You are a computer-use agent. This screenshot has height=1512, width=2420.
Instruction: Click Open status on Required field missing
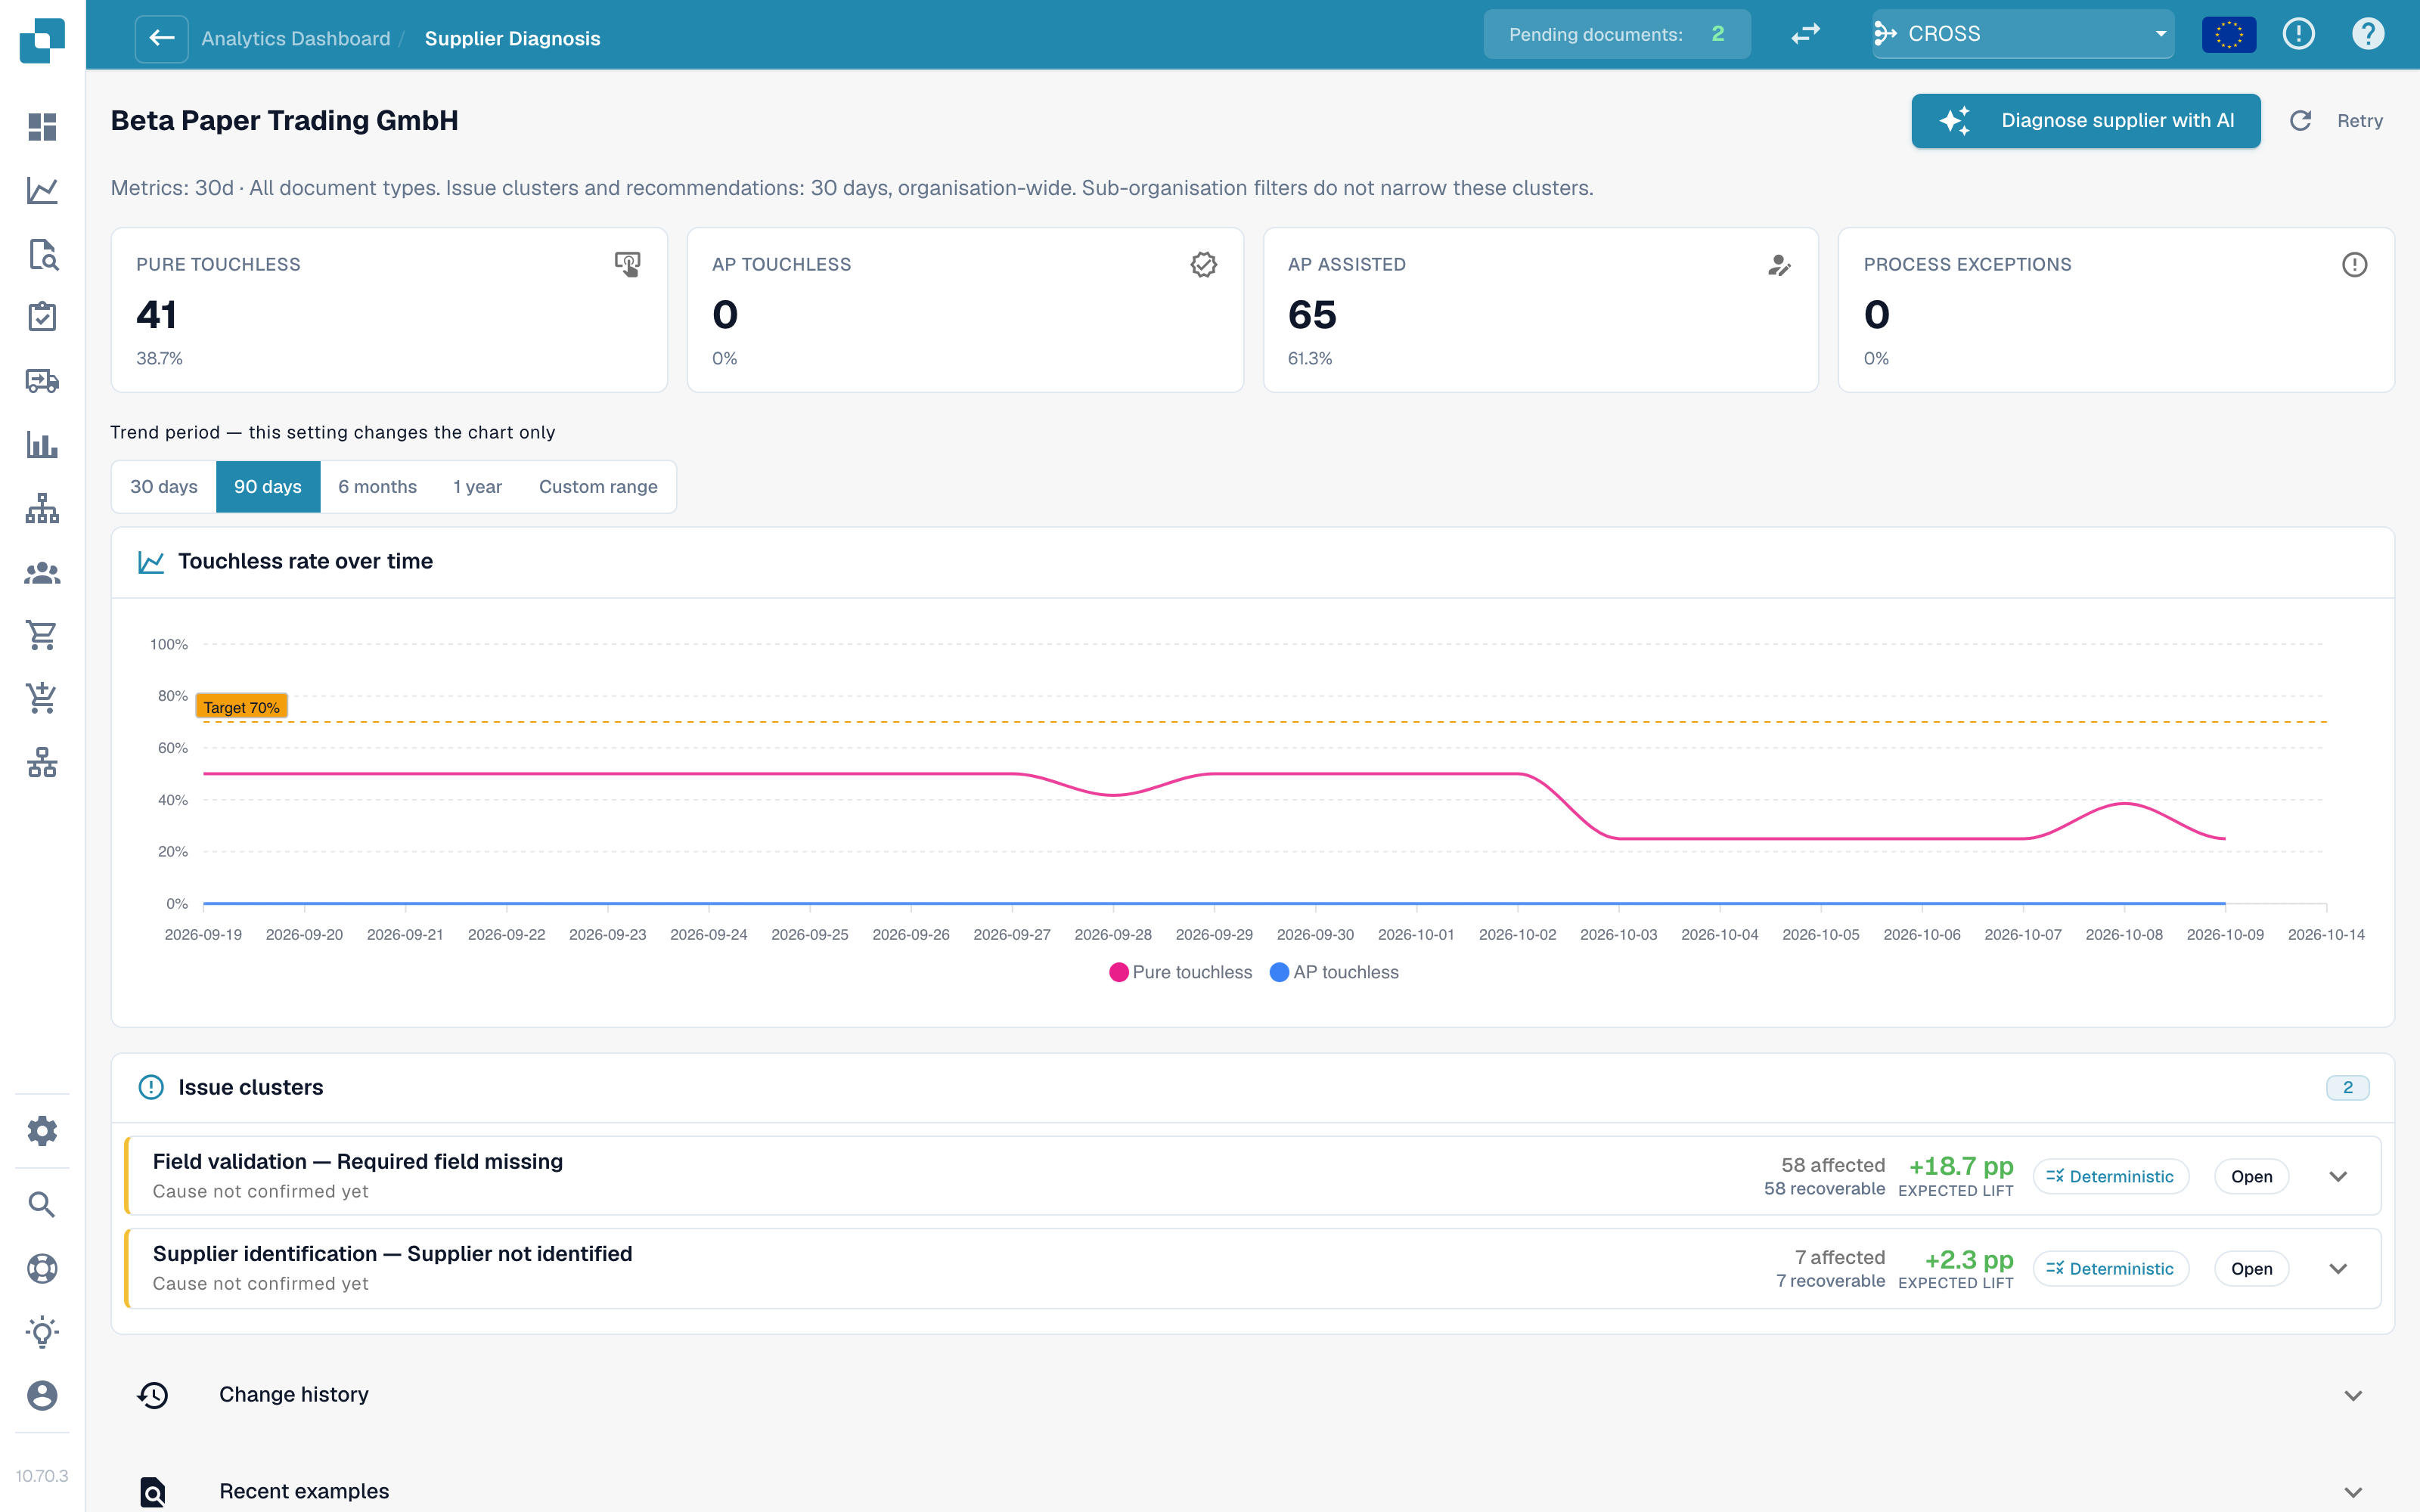(2251, 1176)
